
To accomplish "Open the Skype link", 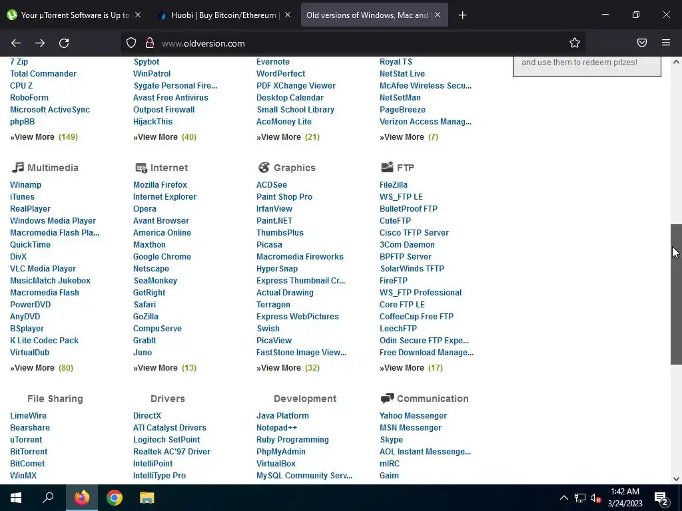I will 392,439.
